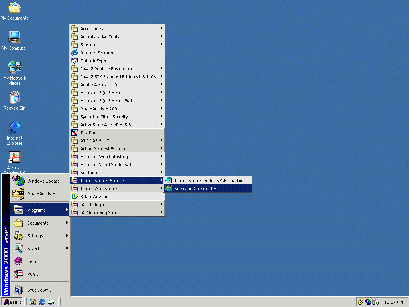The width and height of the screenshot is (409, 307).
Task: Expand the Documents submenu arrow
Action: (67, 223)
